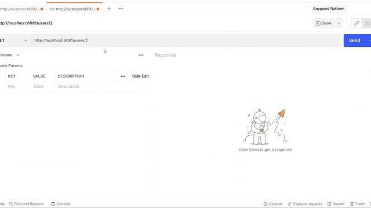371x208 pixels.
Task: Expand the Save options dropdown arrow
Action: (x=339, y=23)
